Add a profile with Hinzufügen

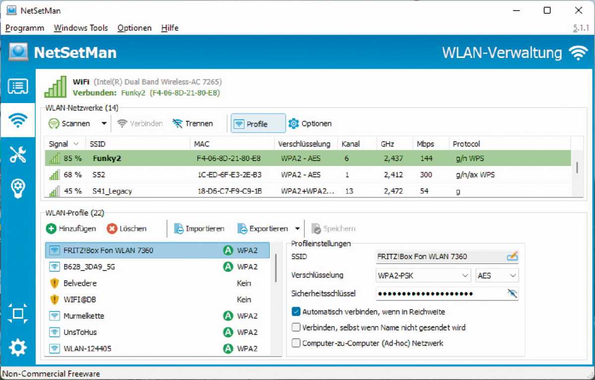pos(71,229)
